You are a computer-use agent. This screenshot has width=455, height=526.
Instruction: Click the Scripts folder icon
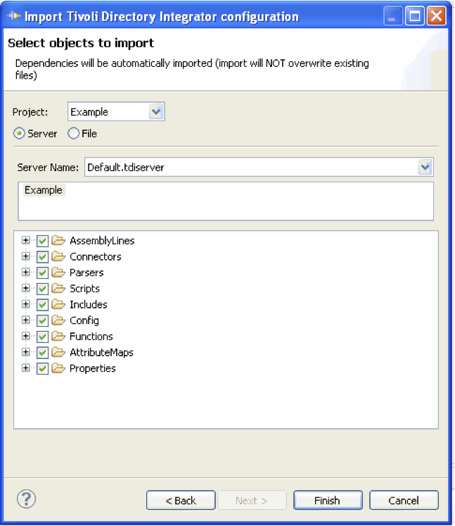(x=58, y=288)
